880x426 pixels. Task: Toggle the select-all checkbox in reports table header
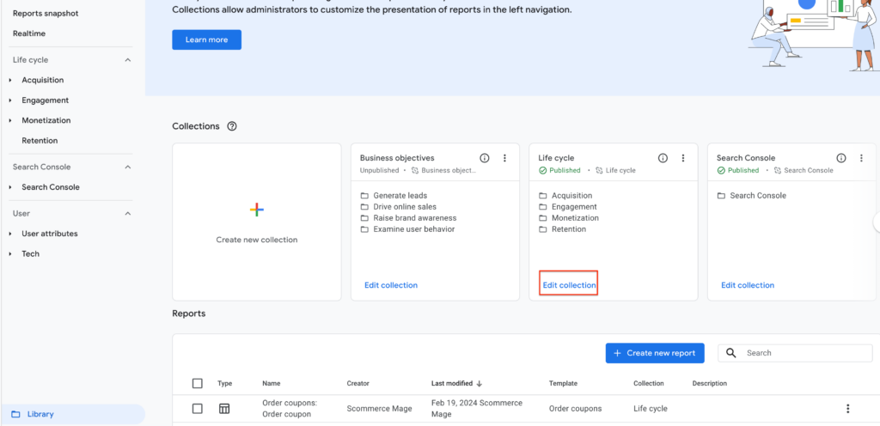click(198, 383)
